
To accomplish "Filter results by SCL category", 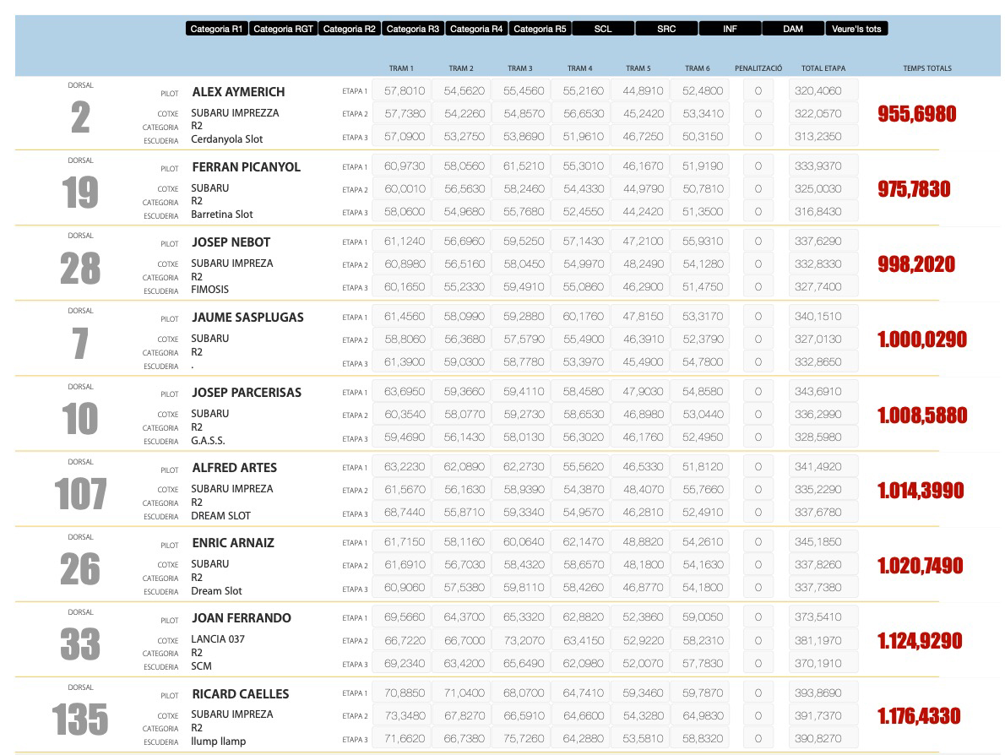I will [603, 29].
